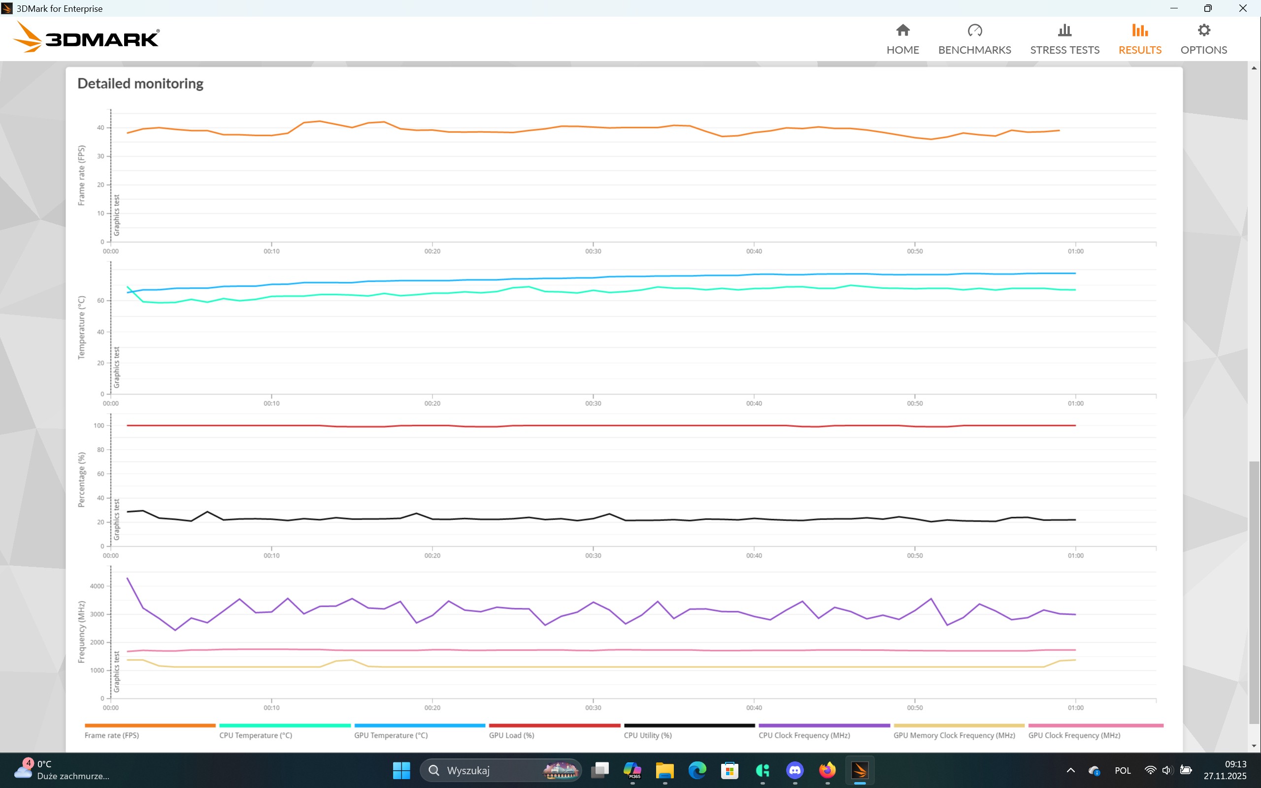Open File Explorer from taskbar
This screenshot has height=788, width=1261.
coord(664,770)
